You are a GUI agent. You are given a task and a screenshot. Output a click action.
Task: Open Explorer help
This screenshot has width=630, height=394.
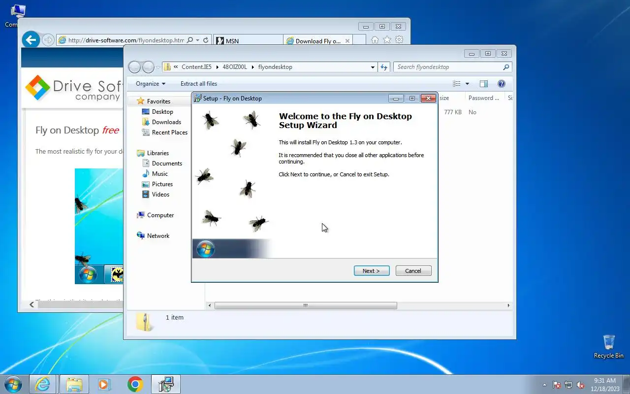tap(502, 84)
